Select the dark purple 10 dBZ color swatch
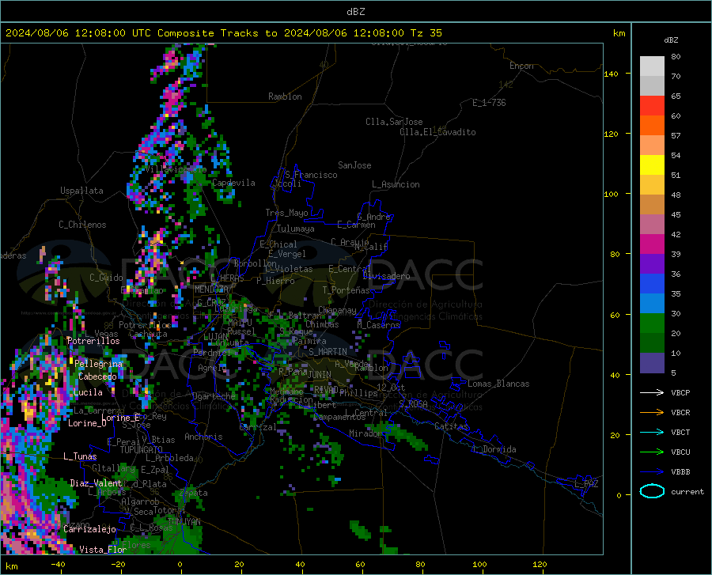712x575 pixels. pyautogui.click(x=652, y=363)
